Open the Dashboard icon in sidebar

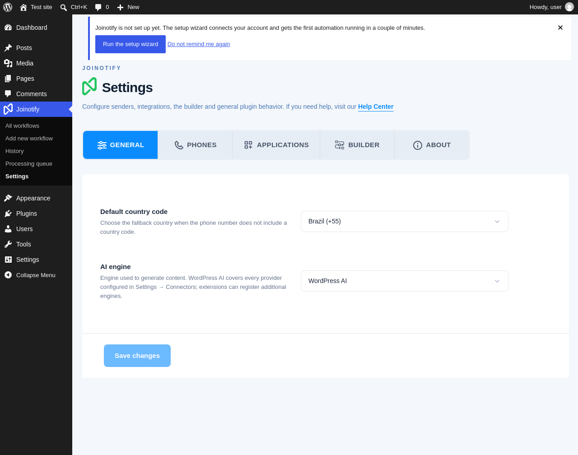click(x=8, y=28)
